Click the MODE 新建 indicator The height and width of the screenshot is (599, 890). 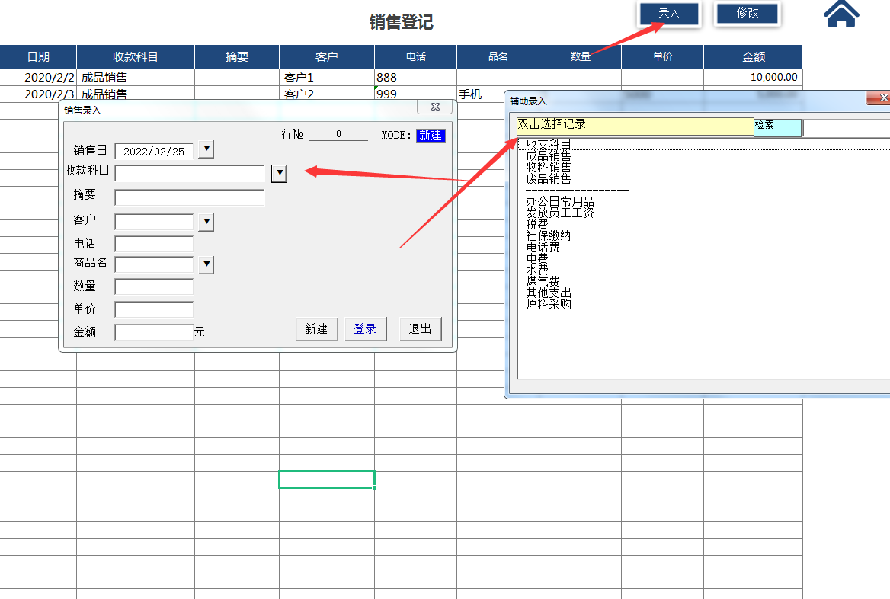431,135
